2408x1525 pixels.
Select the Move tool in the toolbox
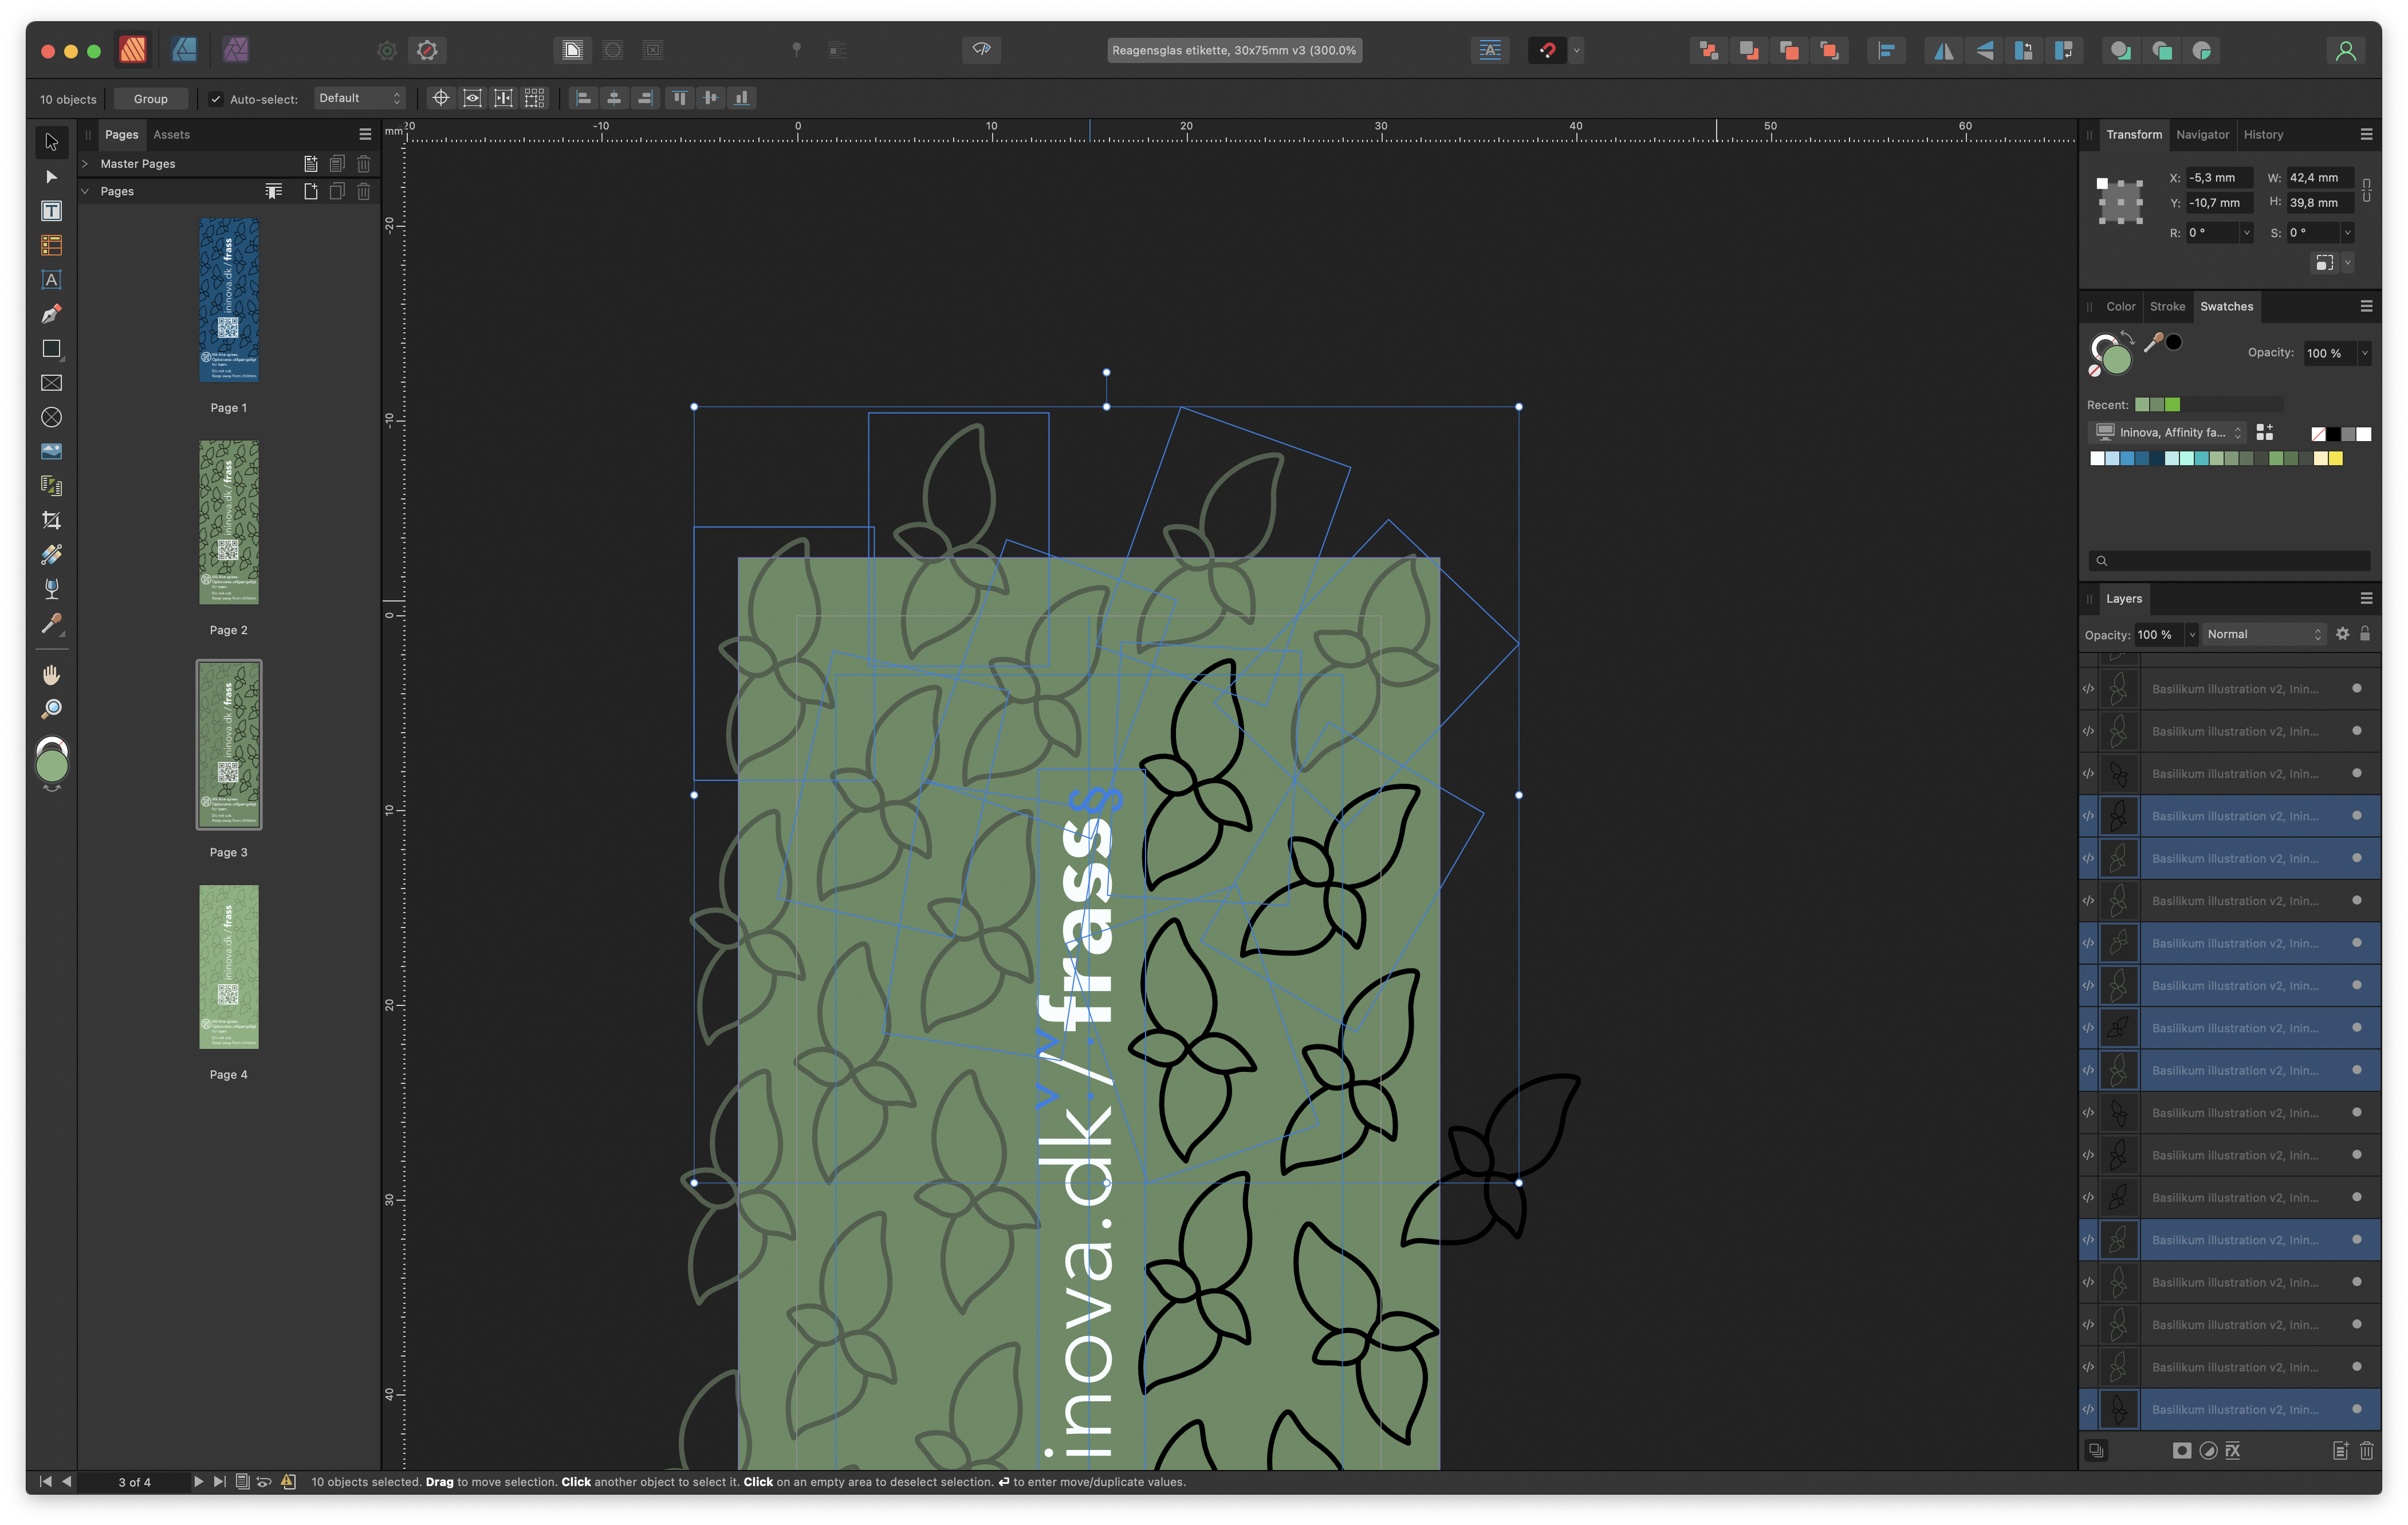[51, 142]
